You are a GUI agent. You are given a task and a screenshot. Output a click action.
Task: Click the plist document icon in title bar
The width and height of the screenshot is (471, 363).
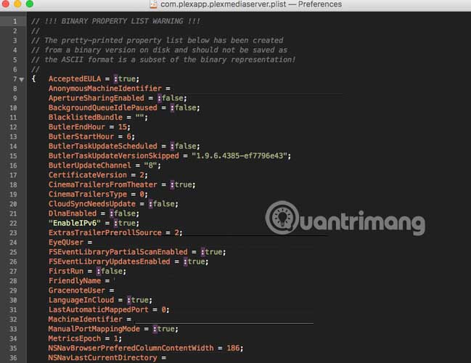(x=154, y=4)
